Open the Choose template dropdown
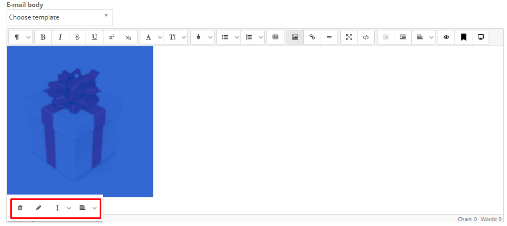This screenshot has width=507, height=226. click(60, 17)
